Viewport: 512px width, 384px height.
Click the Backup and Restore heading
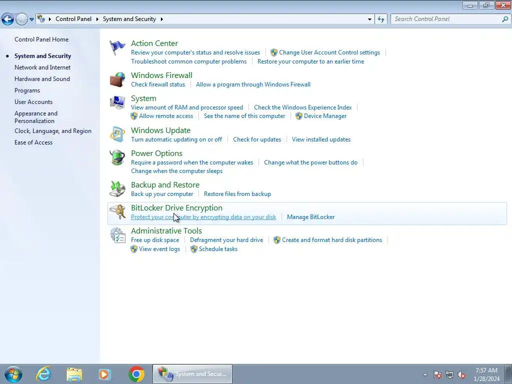click(165, 185)
